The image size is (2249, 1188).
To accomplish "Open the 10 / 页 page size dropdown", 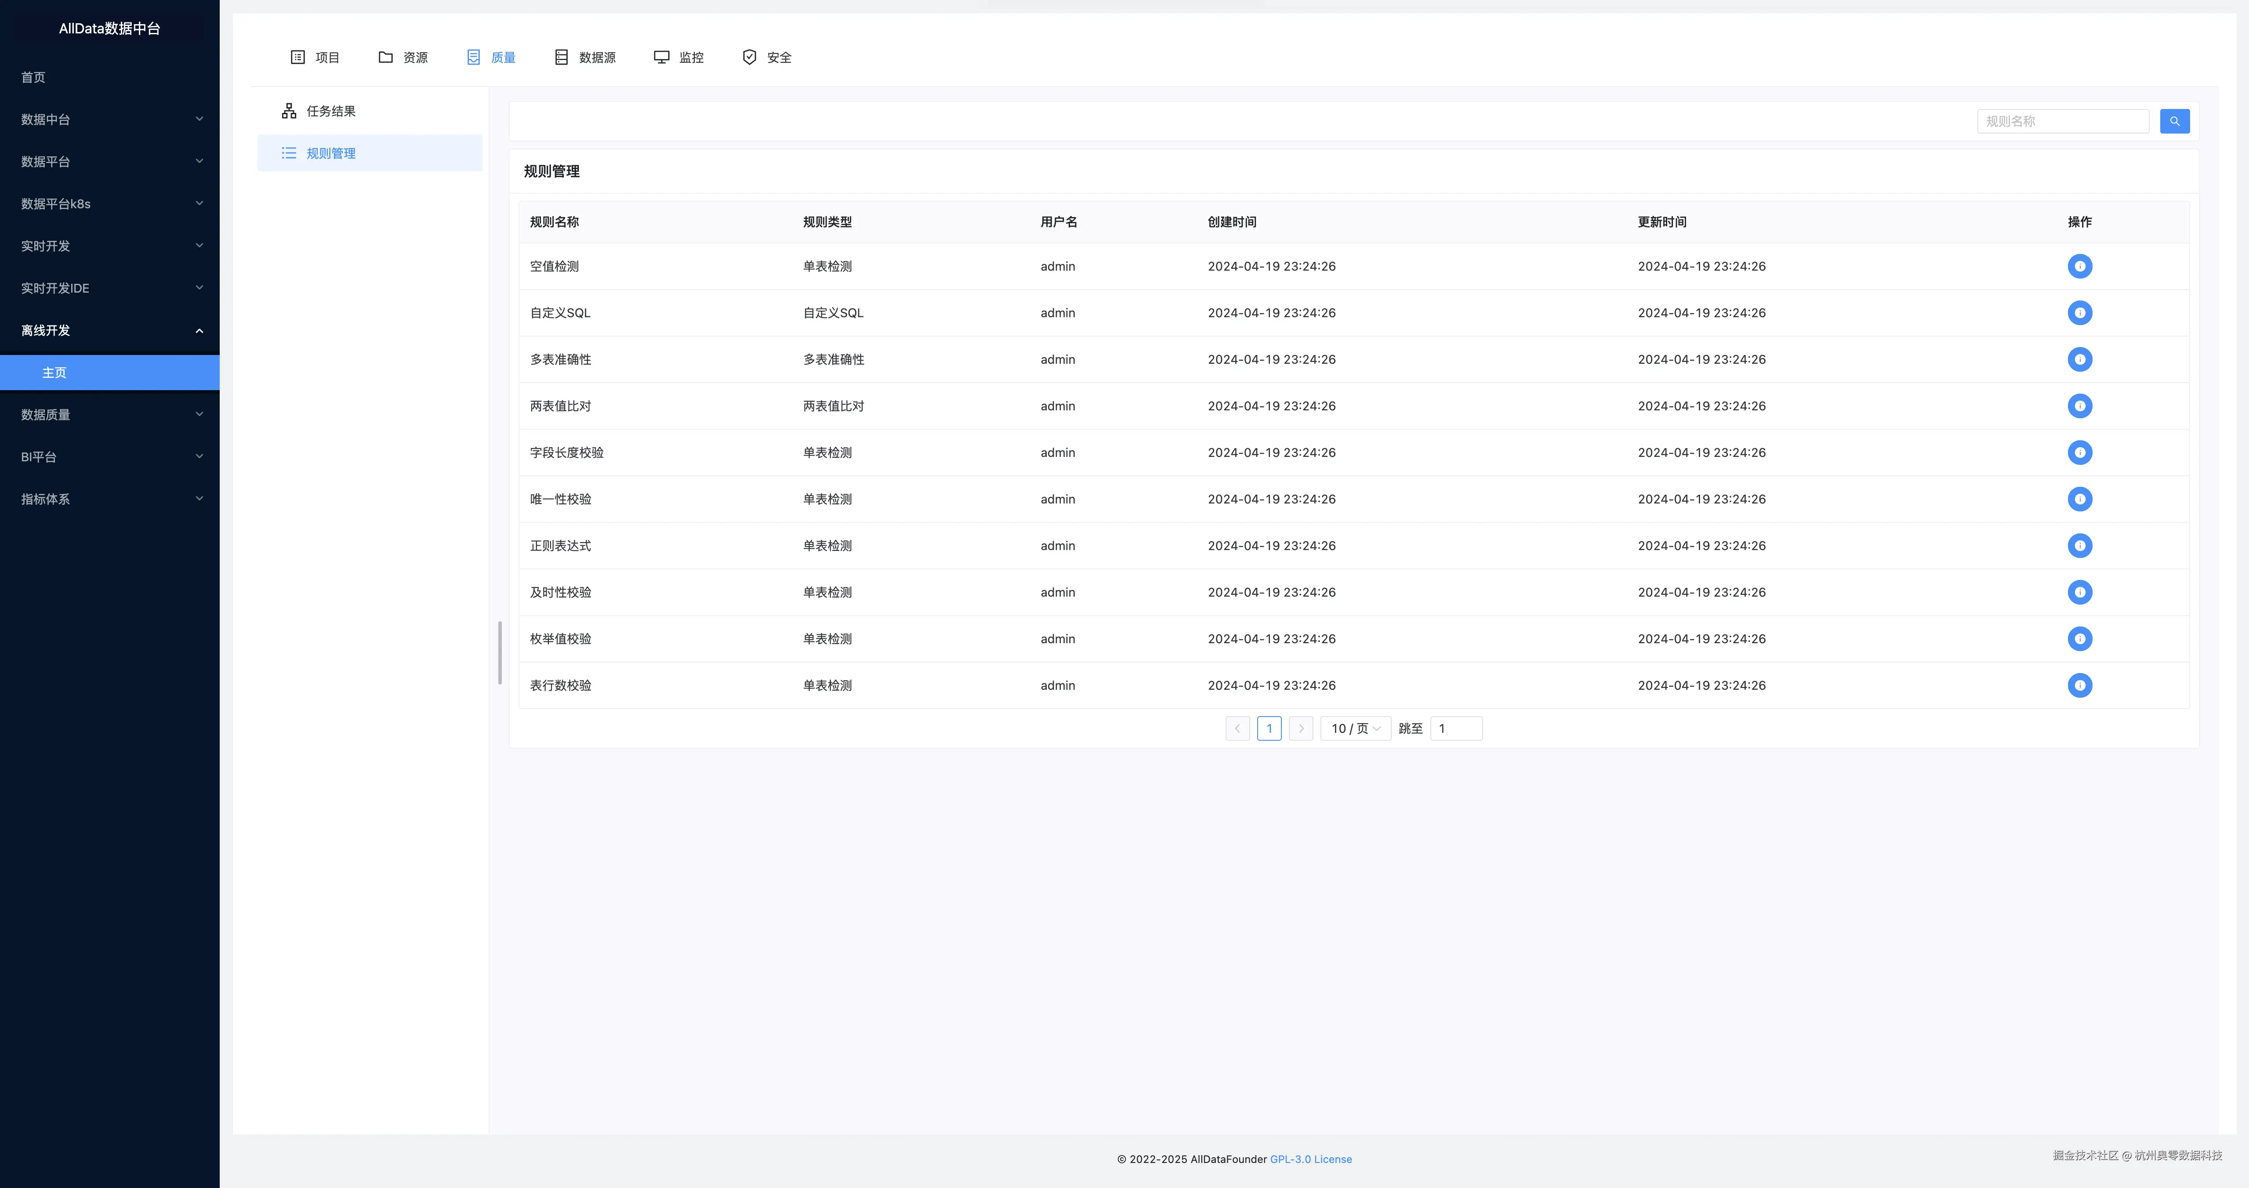I will pos(1355,728).
